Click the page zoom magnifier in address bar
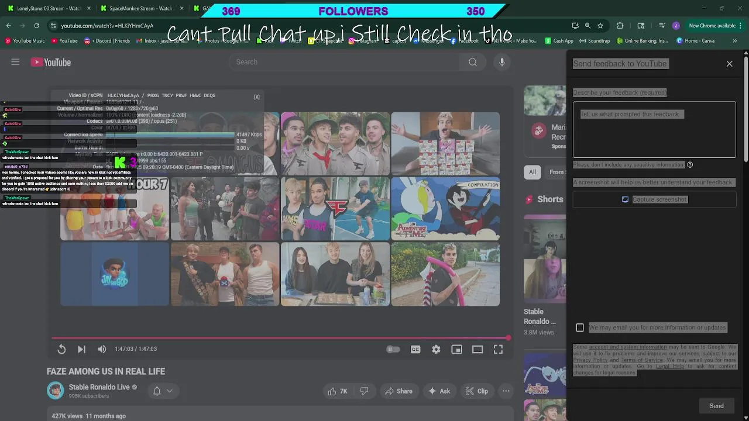Screen dimensions: 749x421 (587, 26)
